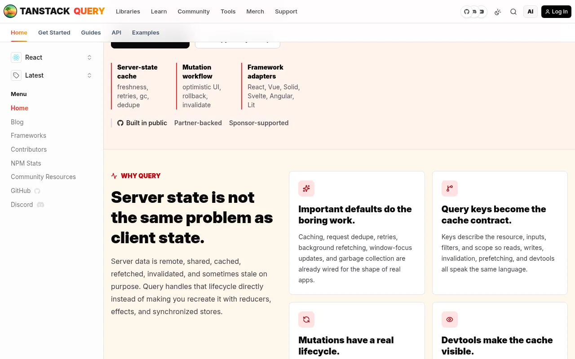Click the Log In button
The width and height of the screenshot is (575, 359).
[556, 12]
